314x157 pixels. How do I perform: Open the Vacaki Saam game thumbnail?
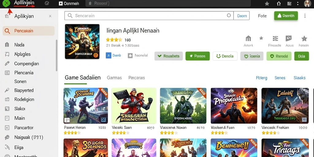coord(134,106)
